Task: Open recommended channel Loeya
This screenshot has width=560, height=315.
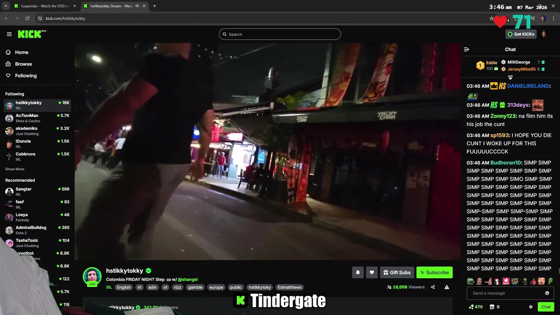Action: [37, 217]
